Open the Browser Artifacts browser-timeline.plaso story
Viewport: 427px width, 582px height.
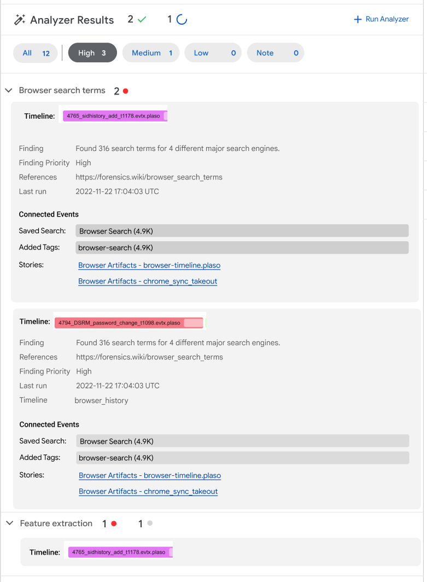[x=149, y=265]
